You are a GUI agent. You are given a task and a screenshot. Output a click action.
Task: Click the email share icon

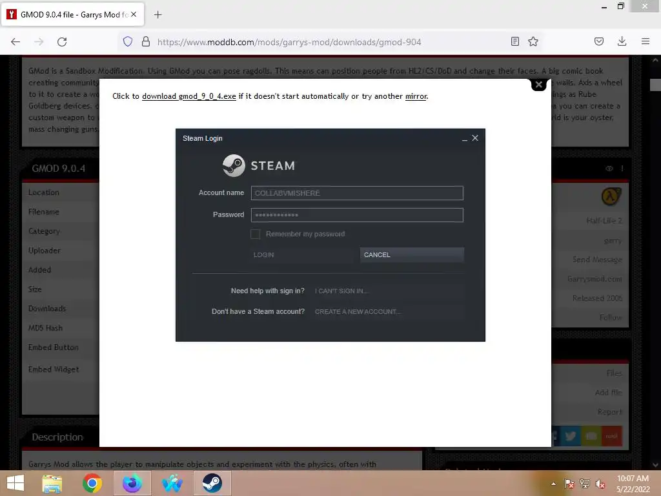click(x=591, y=436)
